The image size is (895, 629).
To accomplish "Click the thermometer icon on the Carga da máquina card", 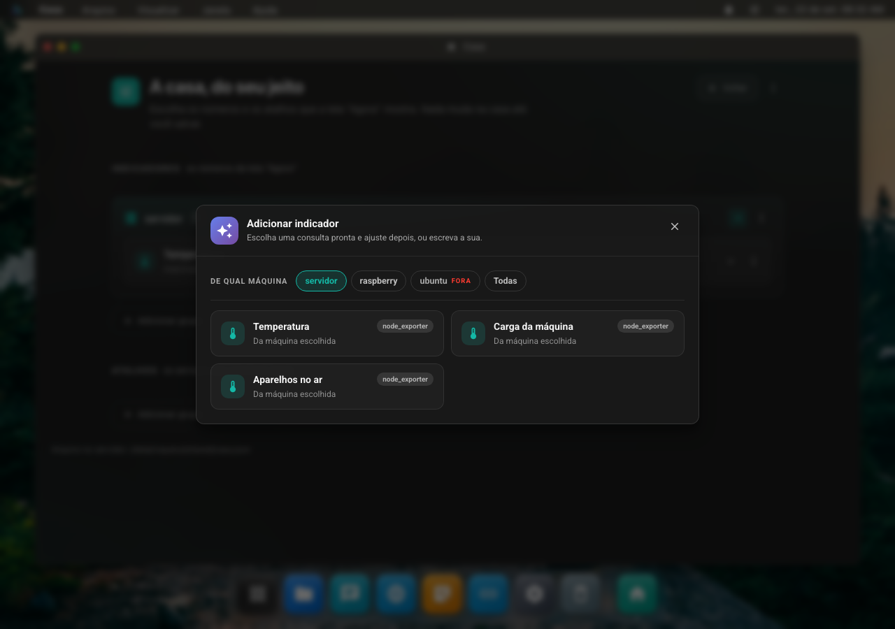I will coord(473,333).
